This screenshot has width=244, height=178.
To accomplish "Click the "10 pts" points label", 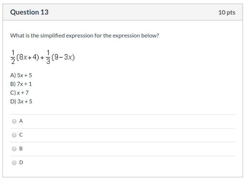I will click(x=227, y=12).
